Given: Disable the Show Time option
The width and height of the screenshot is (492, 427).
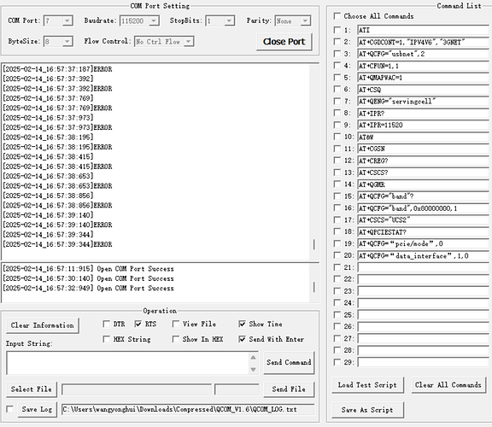Looking at the screenshot, I should click(x=242, y=324).
